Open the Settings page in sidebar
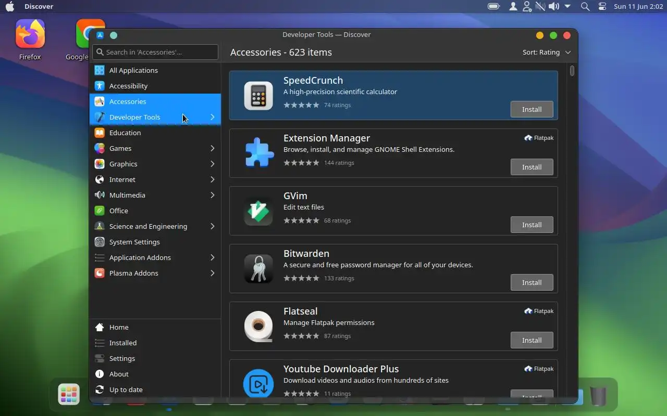667x416 pixels. 155,358
